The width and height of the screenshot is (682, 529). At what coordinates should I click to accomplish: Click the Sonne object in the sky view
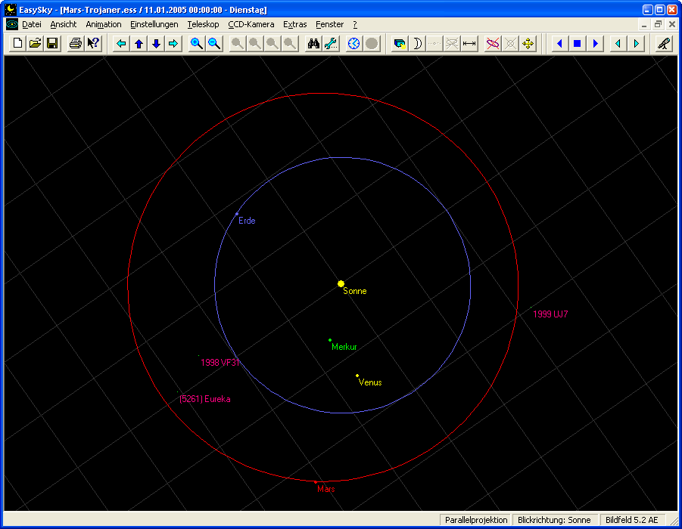[341, 283]
